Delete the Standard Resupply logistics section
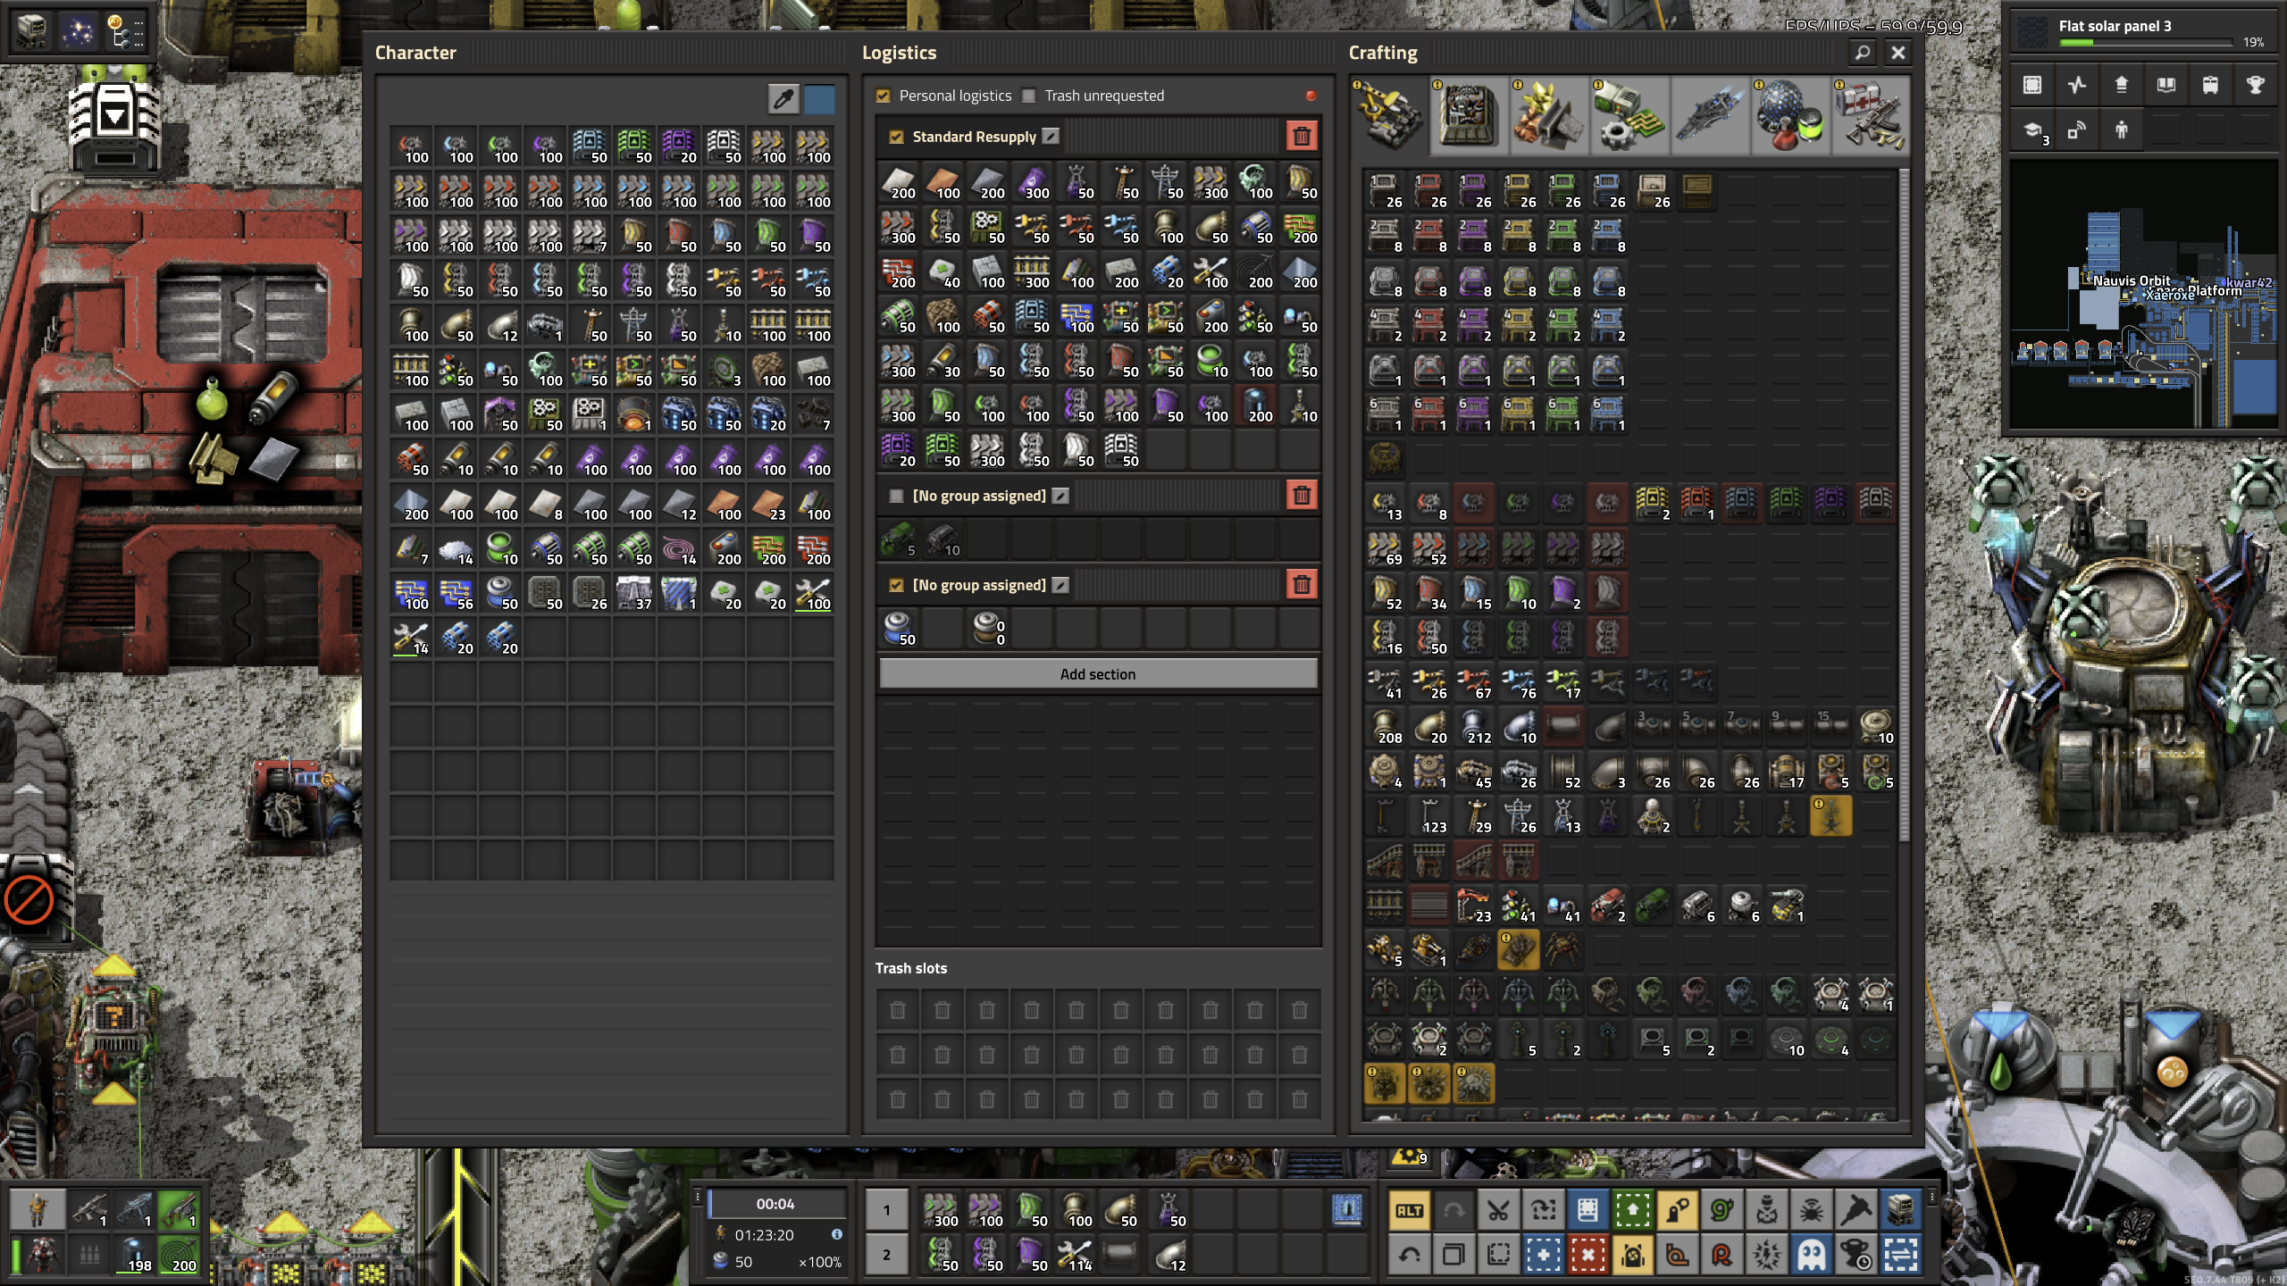 1302,137
